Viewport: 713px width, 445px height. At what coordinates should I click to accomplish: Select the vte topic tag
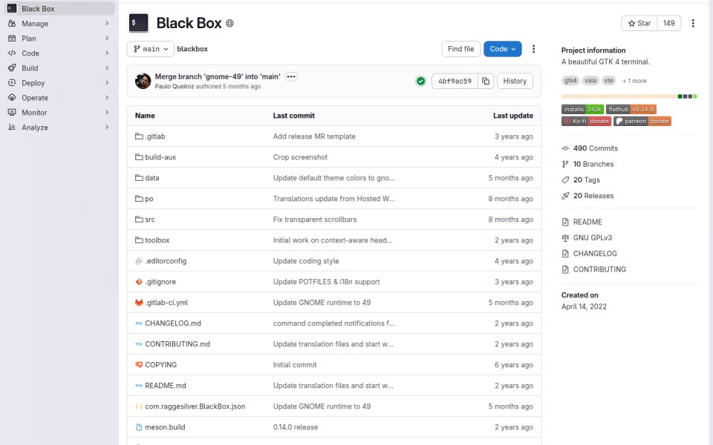click(x=608, y=81)
